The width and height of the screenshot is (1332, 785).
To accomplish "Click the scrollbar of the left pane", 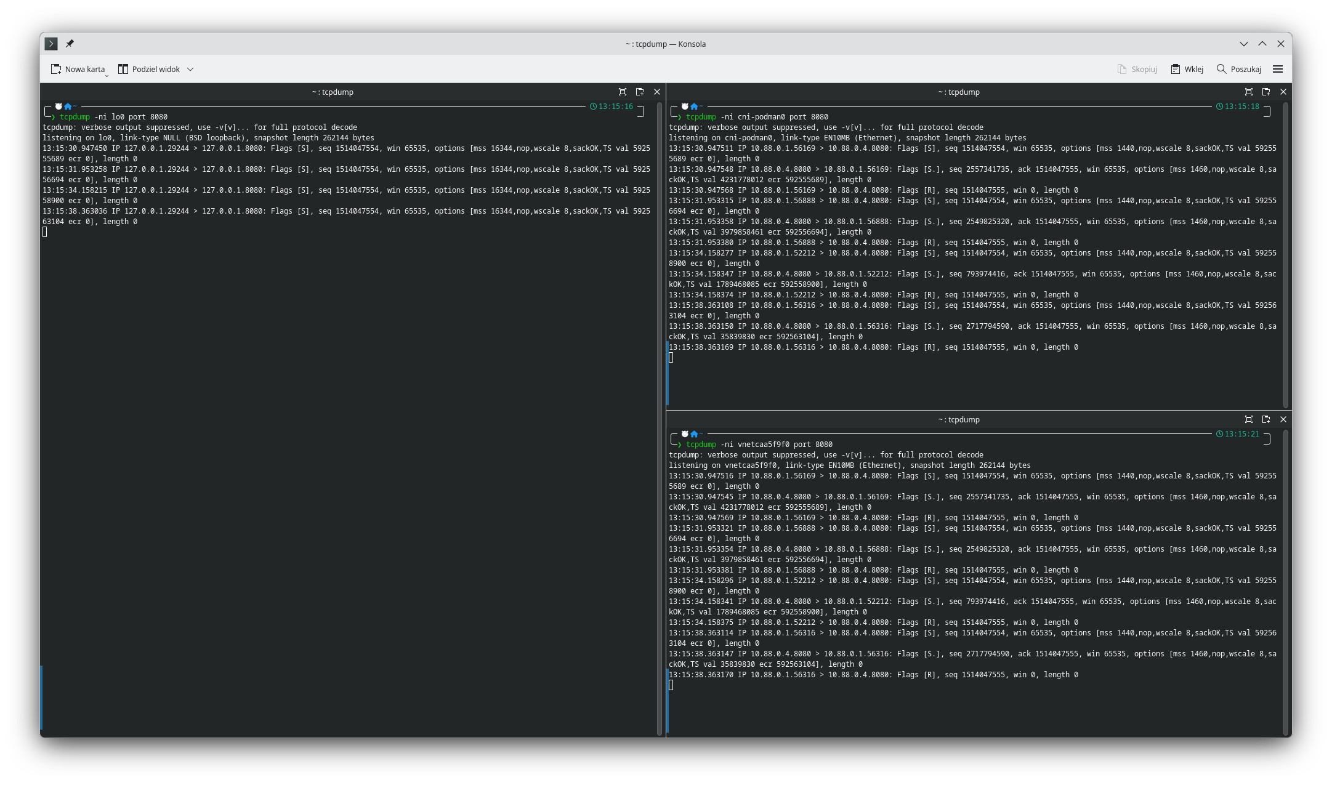I will [x=660, y=419].
